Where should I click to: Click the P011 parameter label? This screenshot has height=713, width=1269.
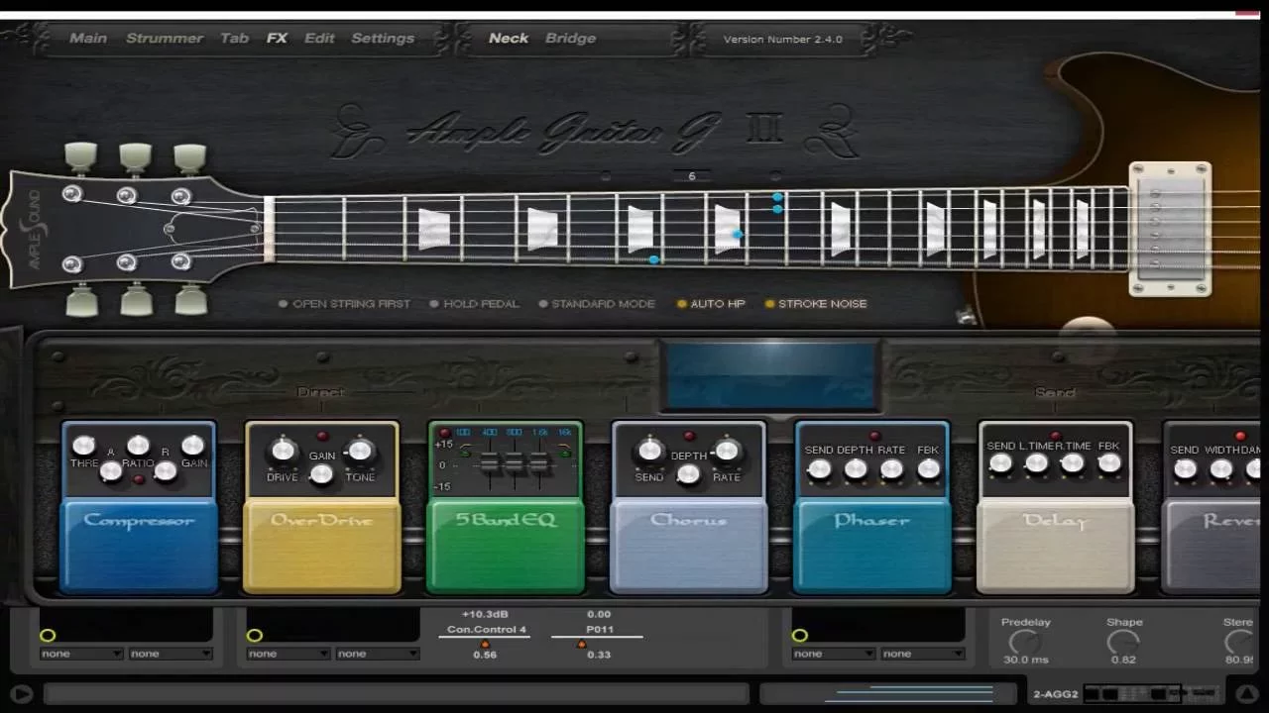coord(599,630)
